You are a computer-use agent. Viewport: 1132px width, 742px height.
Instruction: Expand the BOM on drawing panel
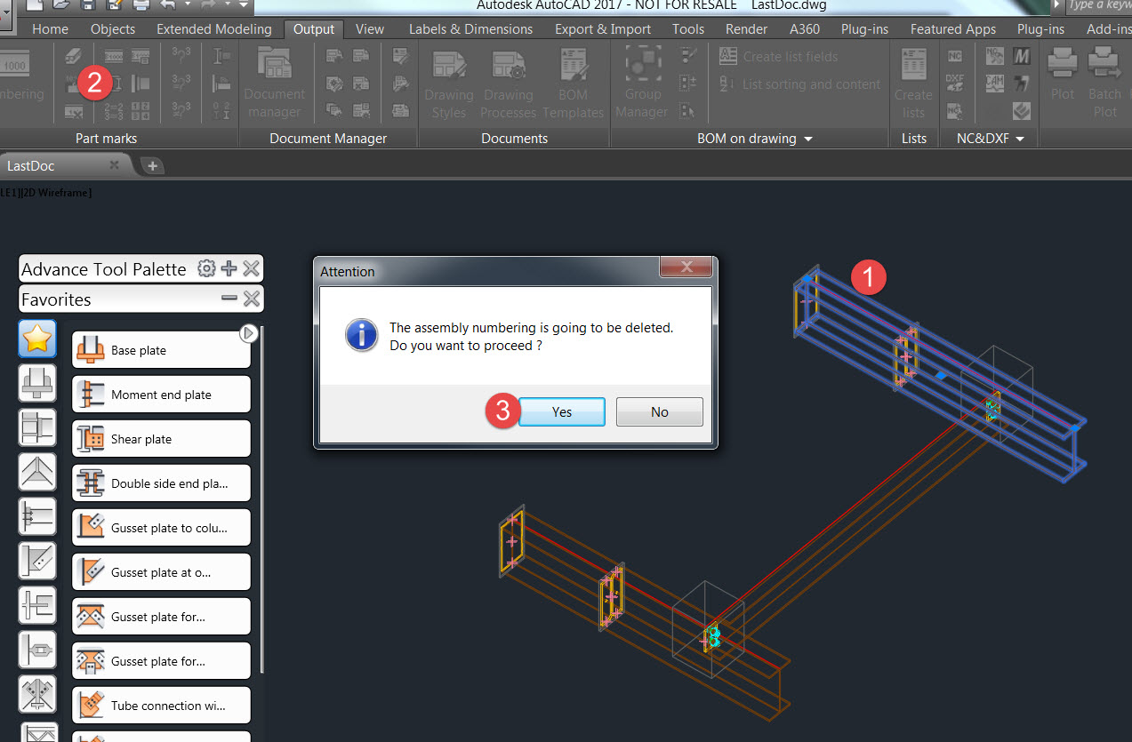click(x=807, y=139)
